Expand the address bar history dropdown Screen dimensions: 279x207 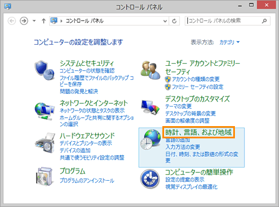[165, 21]
